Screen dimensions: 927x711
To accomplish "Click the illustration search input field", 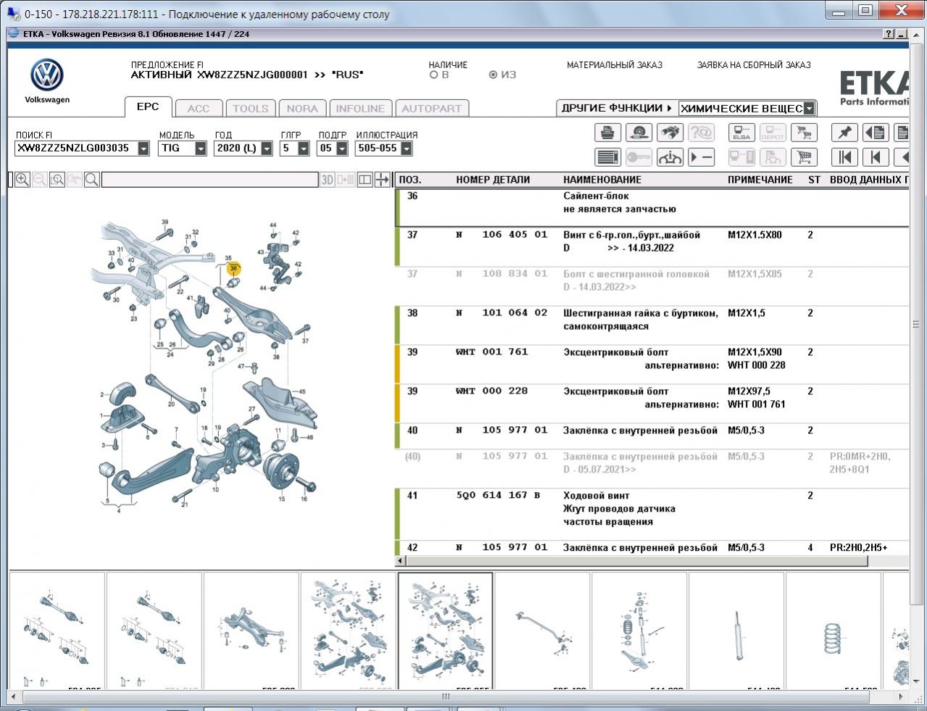I will click(209, 180).
